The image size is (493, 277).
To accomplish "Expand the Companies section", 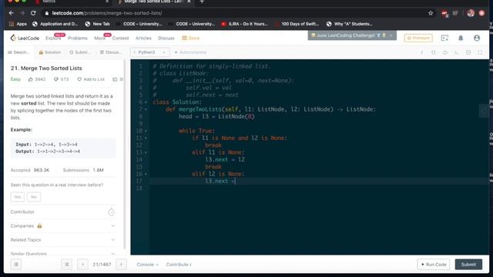I will click(63, 225).
